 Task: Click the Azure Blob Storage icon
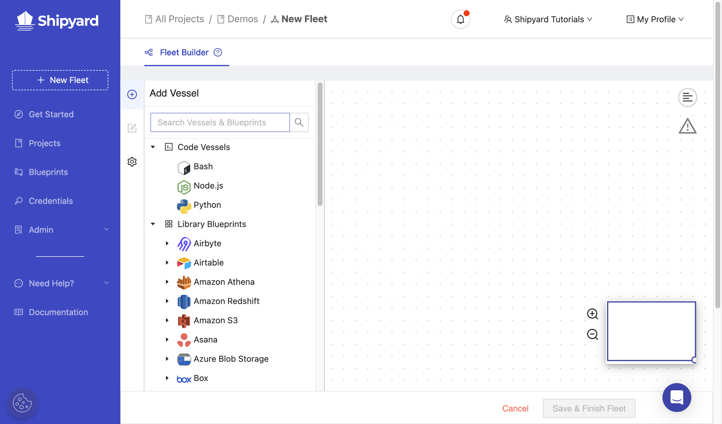pos(184,359)
